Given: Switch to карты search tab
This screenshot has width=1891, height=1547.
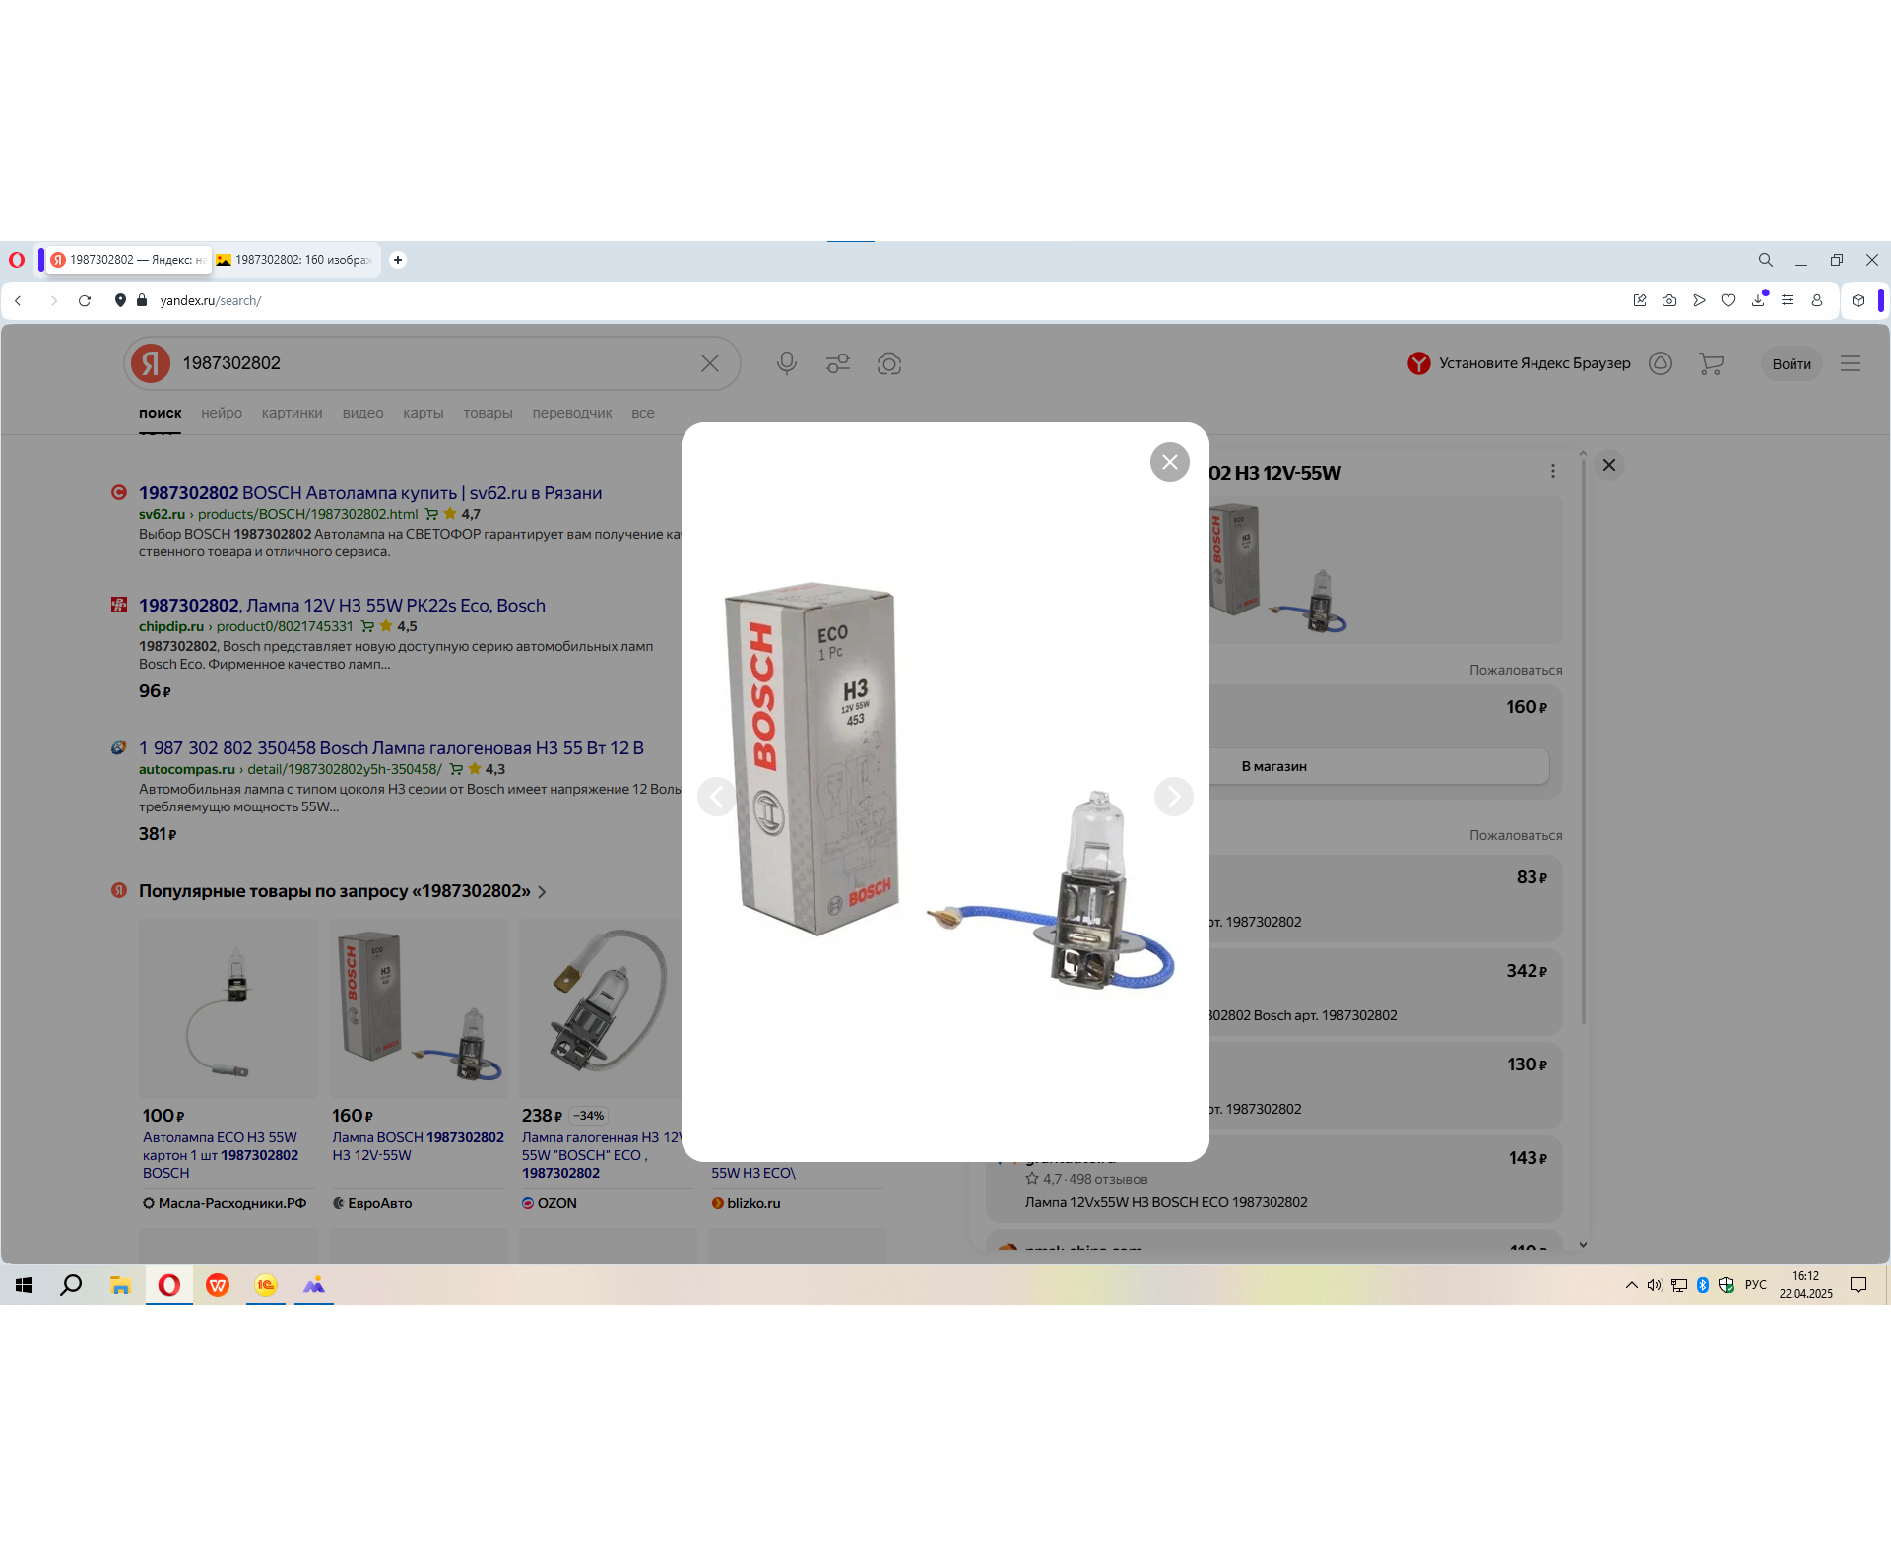Looking at the screenshot, I should 424,413.
